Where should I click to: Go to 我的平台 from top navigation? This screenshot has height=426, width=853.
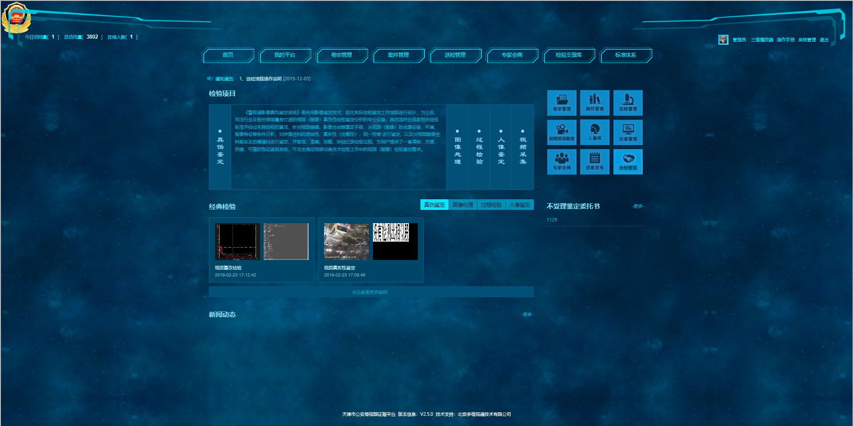(x=285, y=55)
